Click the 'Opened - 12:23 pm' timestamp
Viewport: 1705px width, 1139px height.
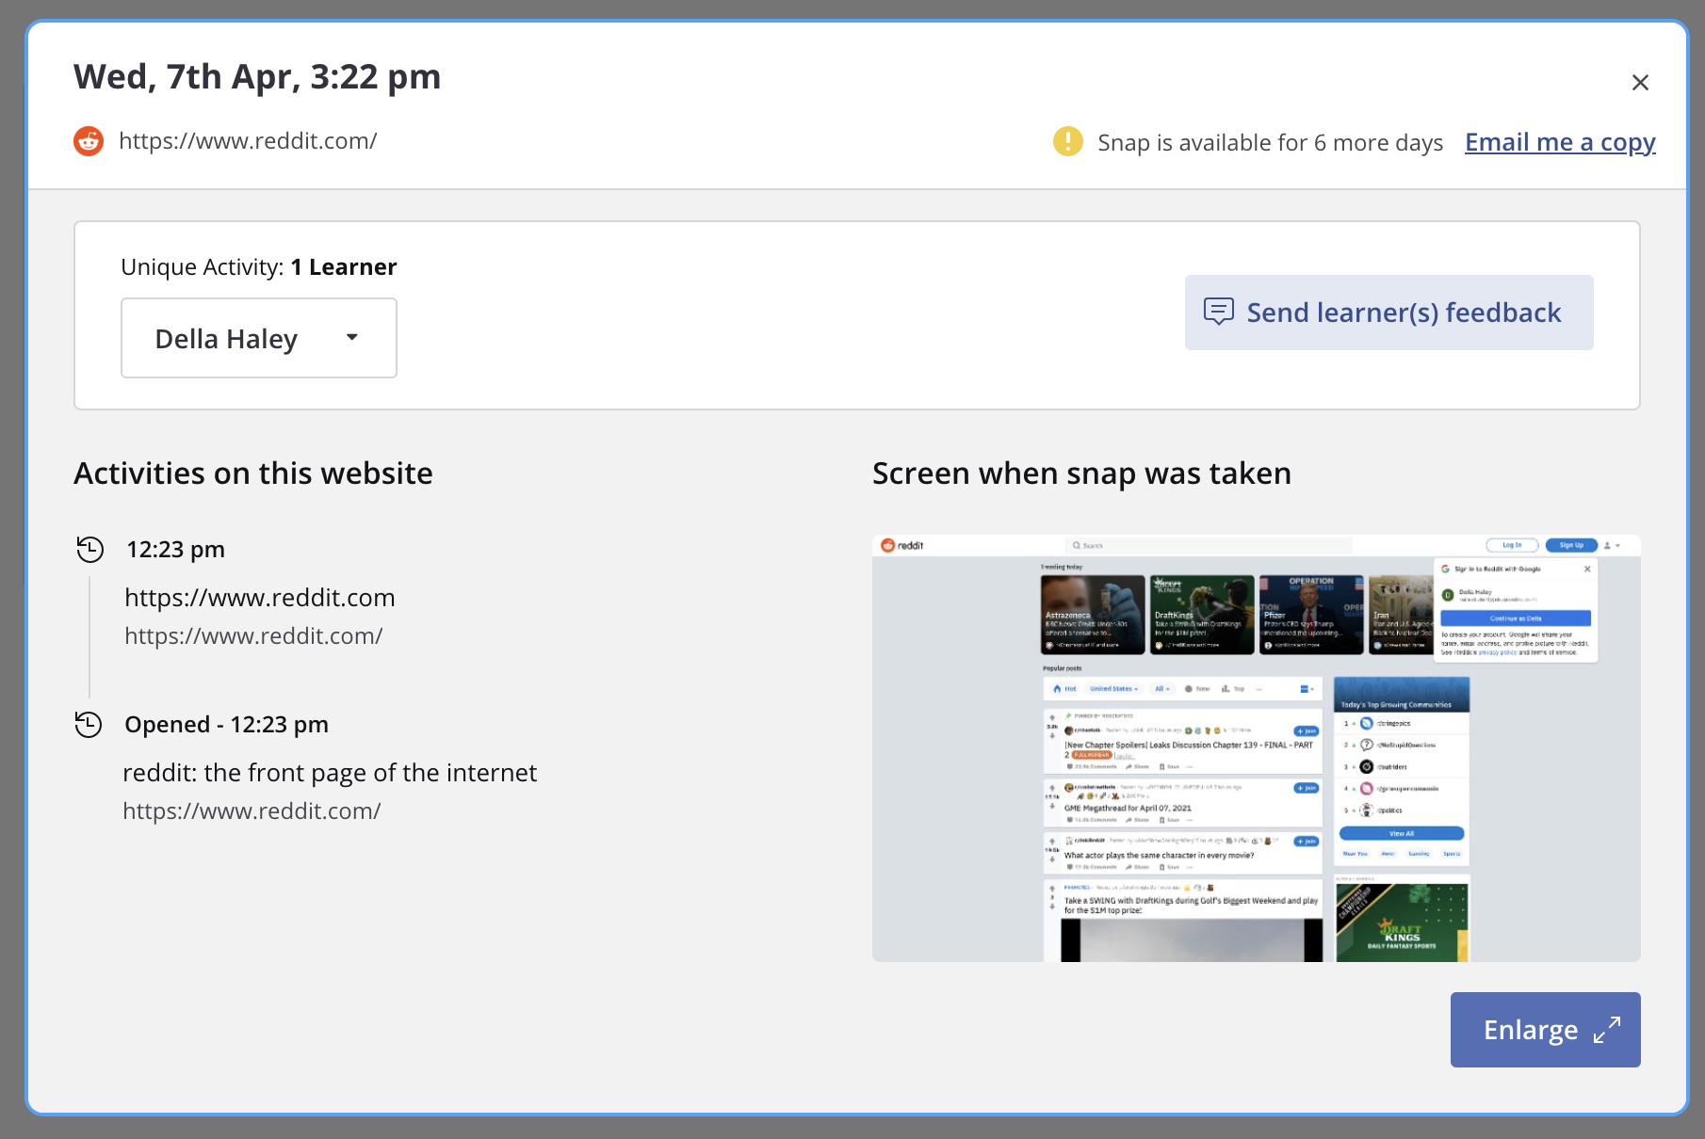pos(226,724)
